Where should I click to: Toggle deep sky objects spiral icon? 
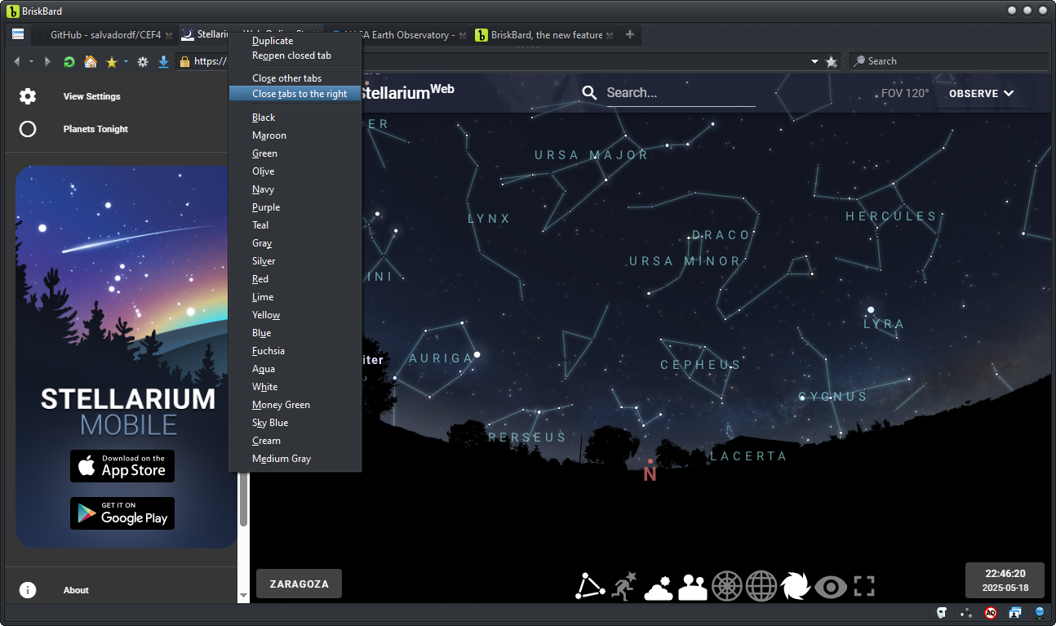pos(796,586)
